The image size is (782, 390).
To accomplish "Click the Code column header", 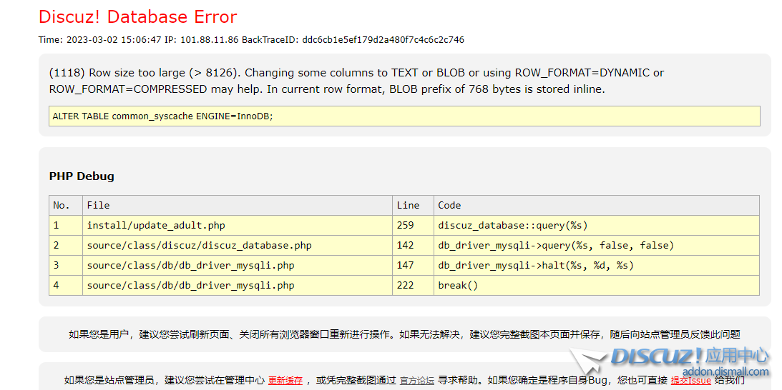I will (449, 205).
